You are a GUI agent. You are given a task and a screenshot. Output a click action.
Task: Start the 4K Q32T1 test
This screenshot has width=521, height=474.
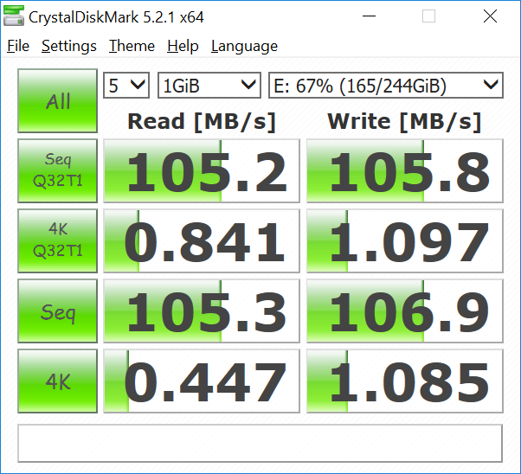[58, 240]
